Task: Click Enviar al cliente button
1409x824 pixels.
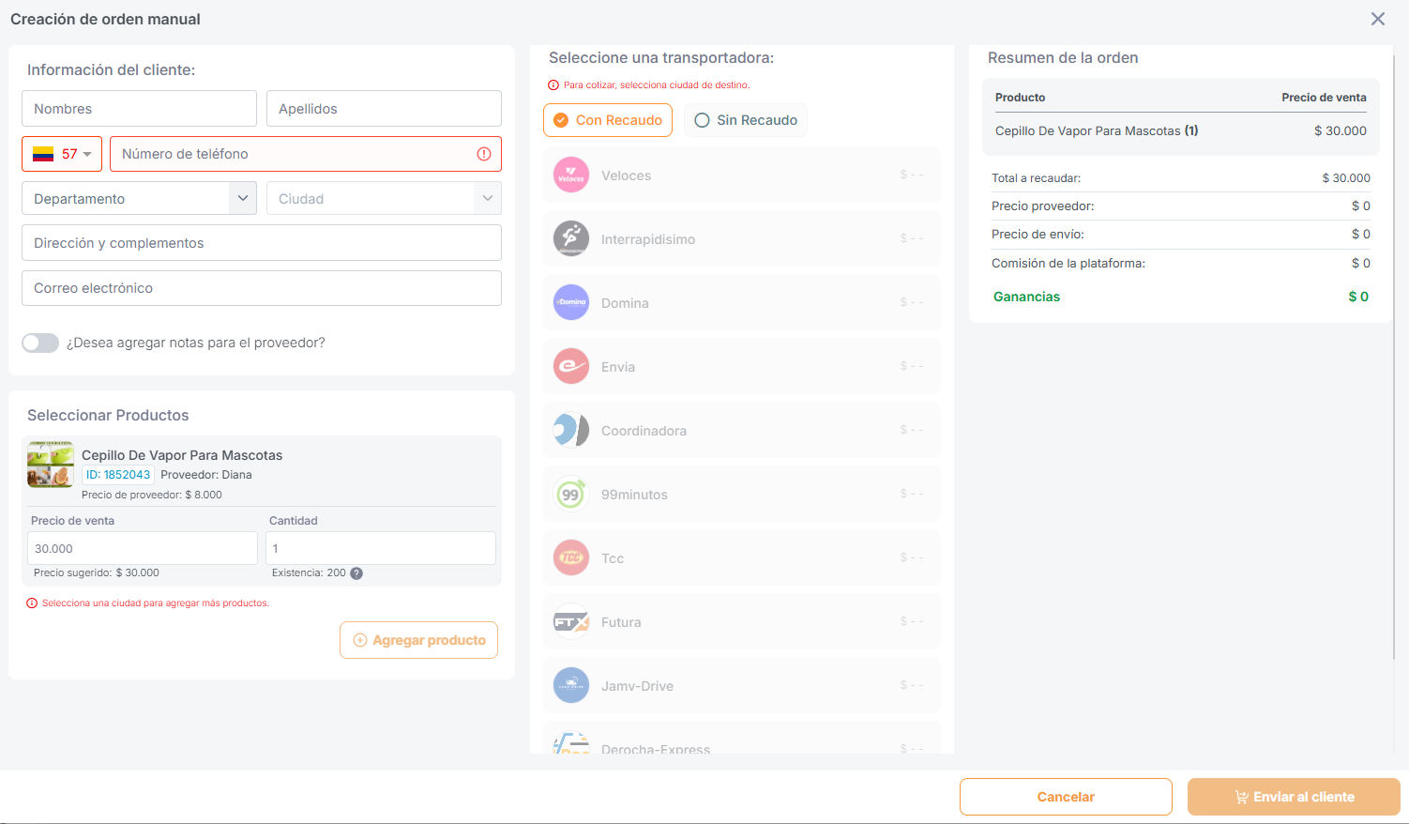Action: point(1294,797)
